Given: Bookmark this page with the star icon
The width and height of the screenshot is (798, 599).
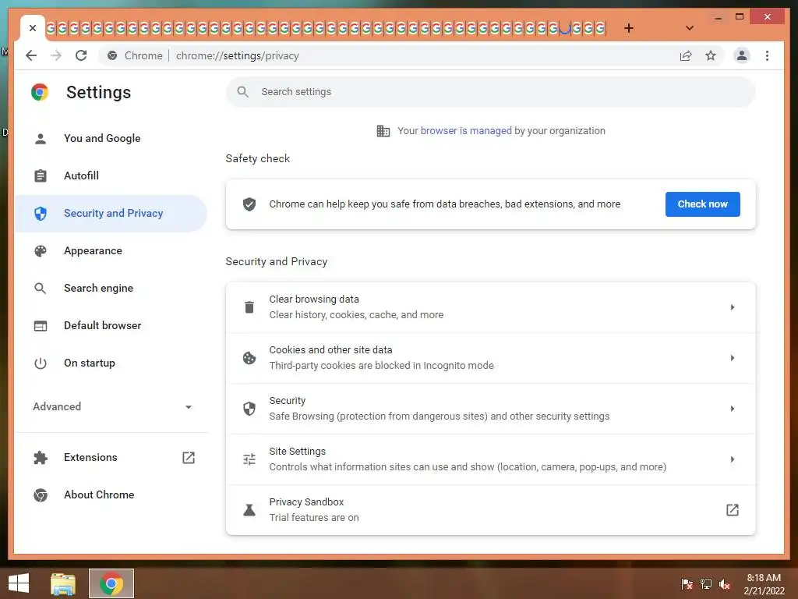Looking at the screenshot, I should (711, 56).
